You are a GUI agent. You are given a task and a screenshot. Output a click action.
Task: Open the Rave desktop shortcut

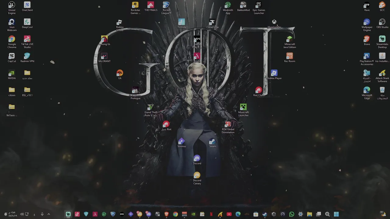point(367,6)
